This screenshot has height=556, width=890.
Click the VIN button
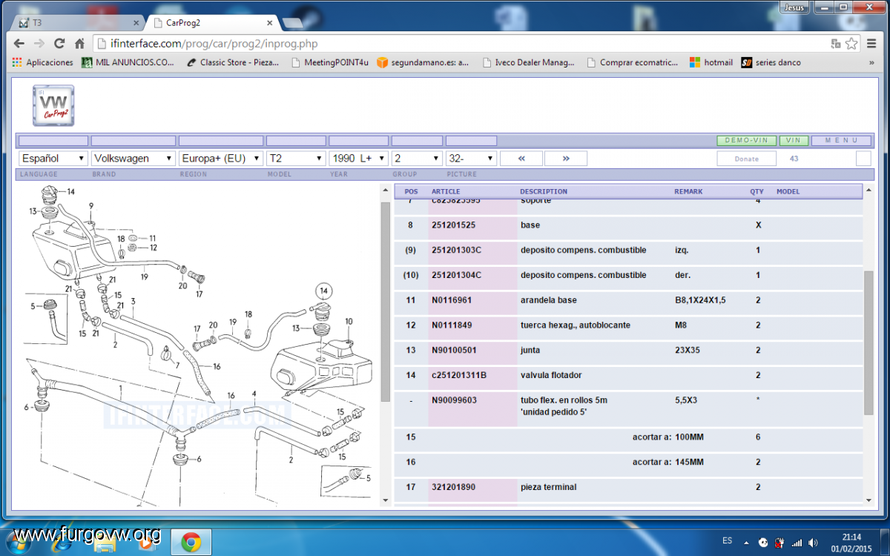click(794, 140)
